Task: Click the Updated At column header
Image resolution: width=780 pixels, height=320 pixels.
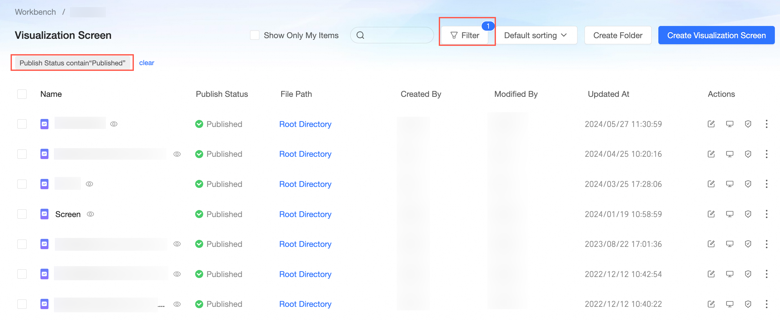Action: 608,94
